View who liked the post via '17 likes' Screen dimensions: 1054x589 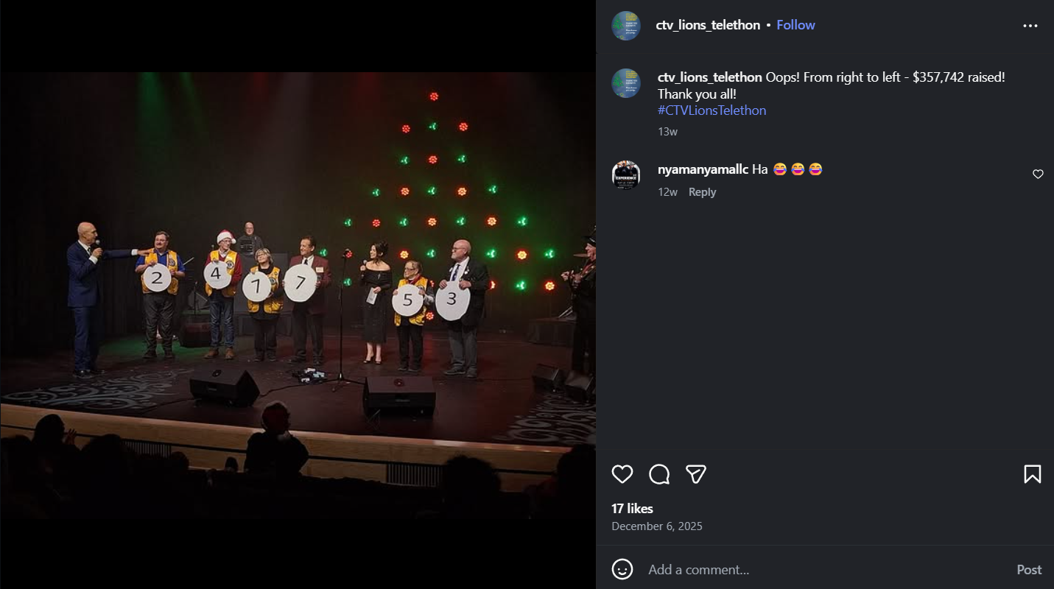631,508
